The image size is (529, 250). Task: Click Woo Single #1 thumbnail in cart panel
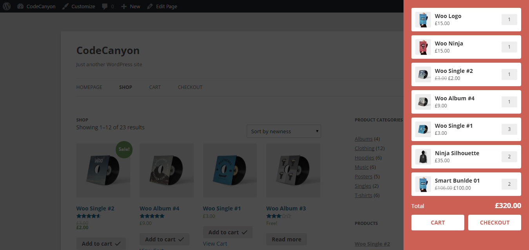tap(423, 129)
